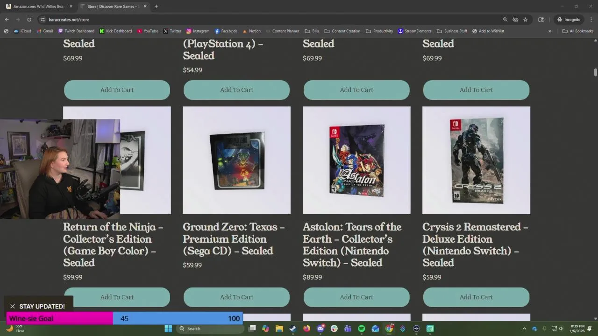The image size is (598, 336).
Task: Expand the Productivity bookmark folder
Action: 379,31
